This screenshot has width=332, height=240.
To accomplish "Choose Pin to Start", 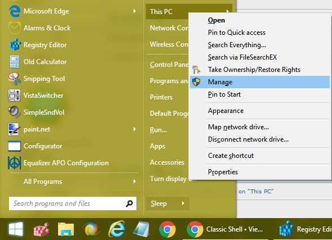I will (x=260, y=94).
